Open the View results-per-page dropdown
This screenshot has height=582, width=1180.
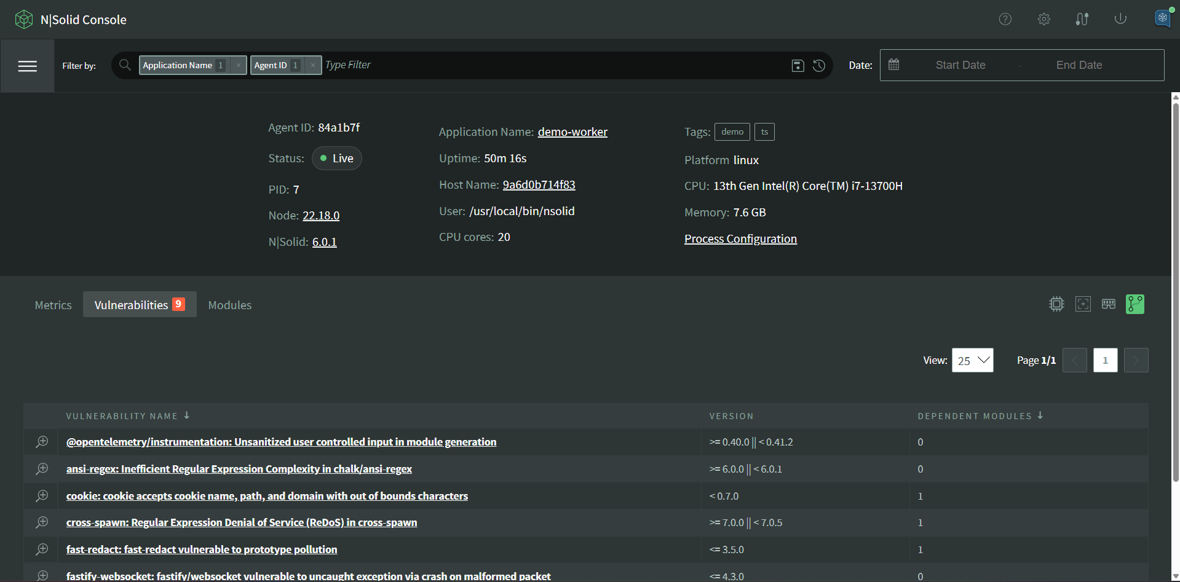point(972,360)
